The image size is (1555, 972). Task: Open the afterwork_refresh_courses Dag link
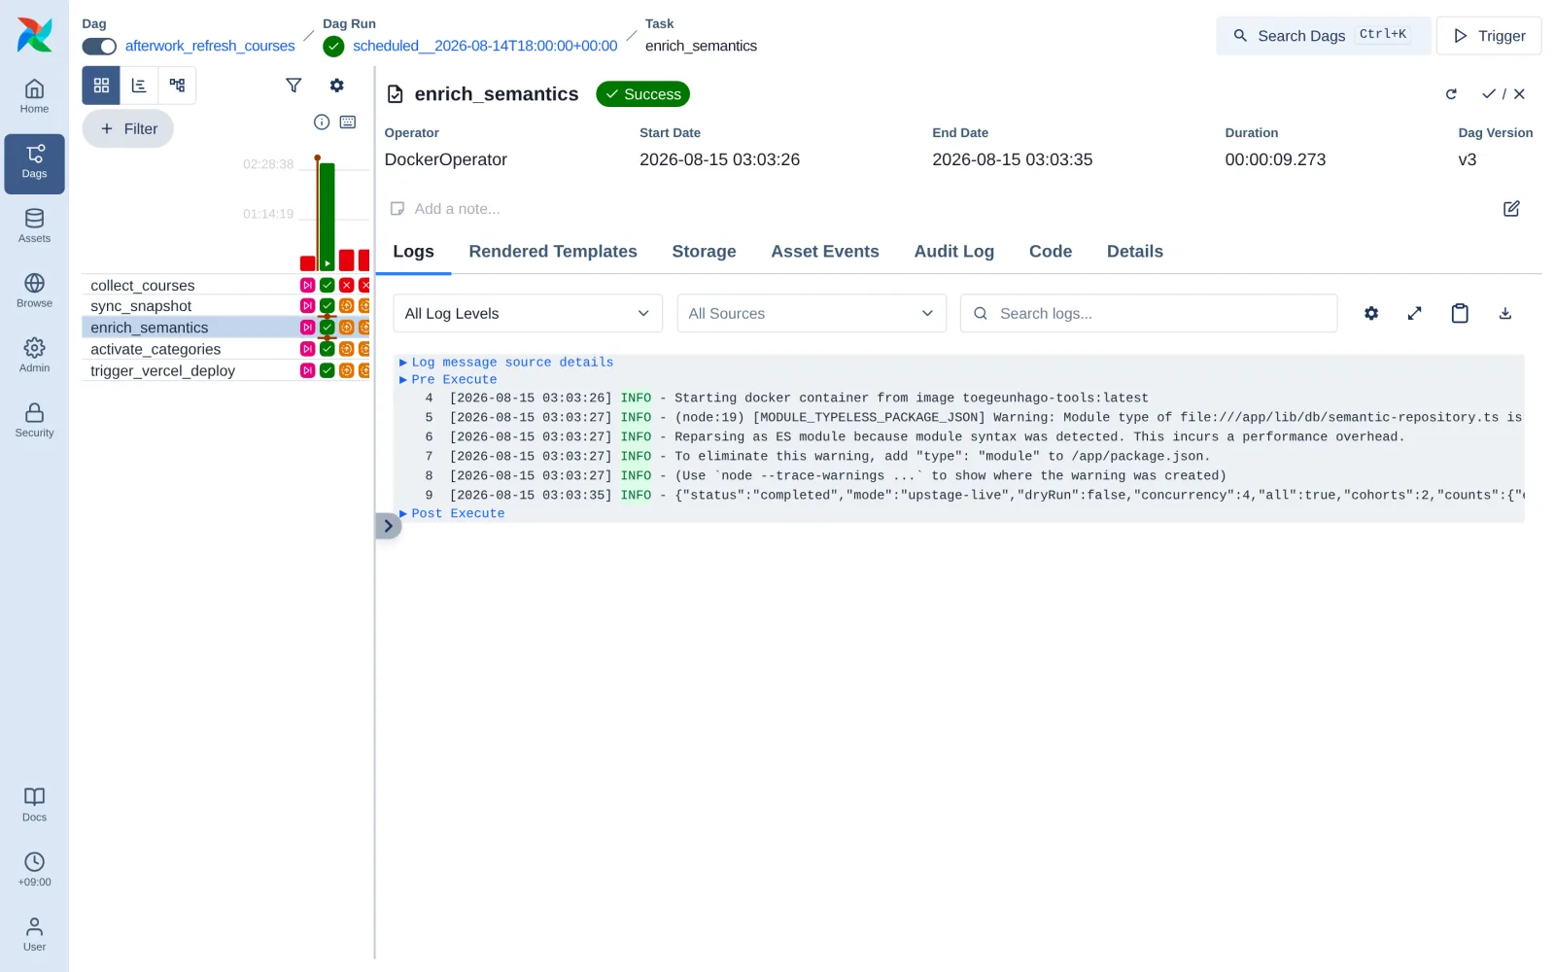(x=210, y=46)
